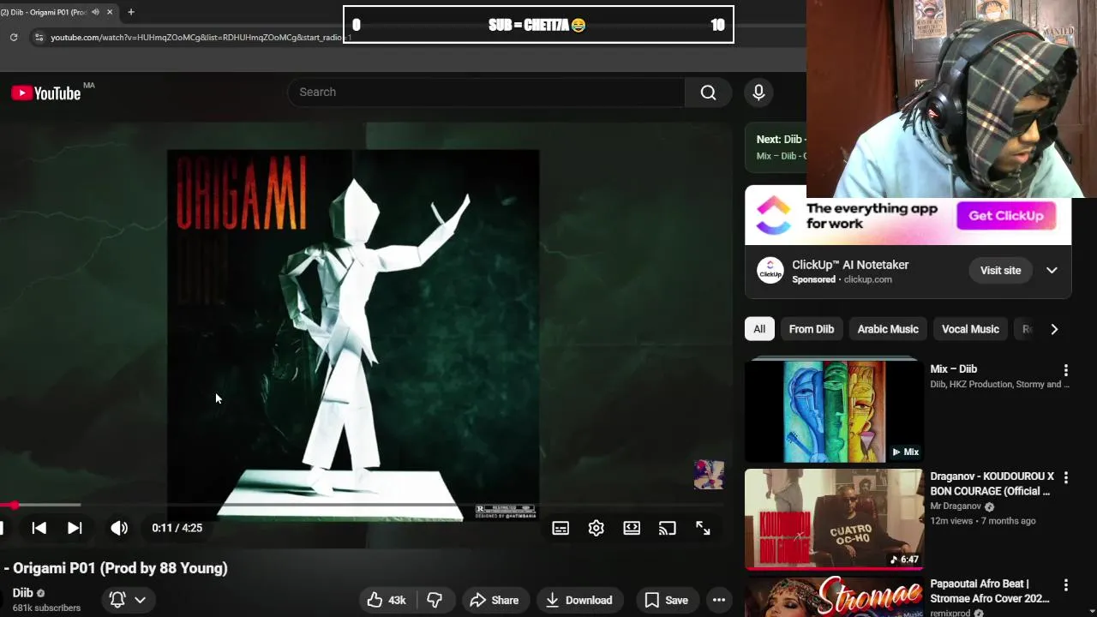Click the 0:11 / 4:25 time display
Viewport: 1097px width, 617px height.
coord(177,528)
